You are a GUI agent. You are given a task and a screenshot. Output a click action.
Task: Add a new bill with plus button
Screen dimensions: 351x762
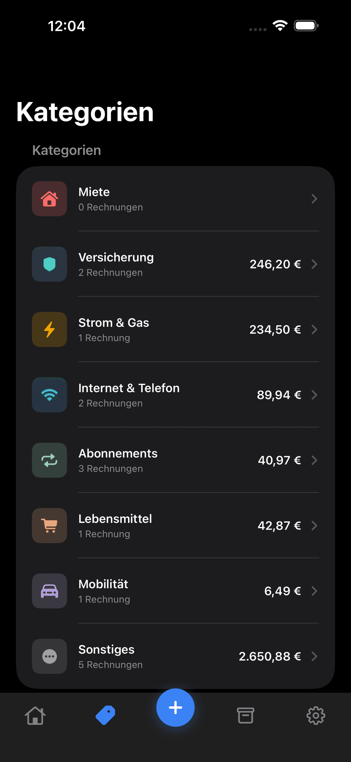[x=175, y=708]
